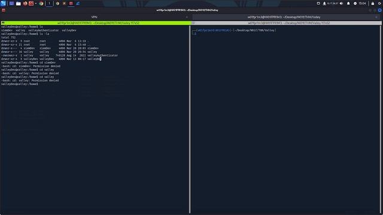Screen dimensions: 383x215
Task: Select the Terminator taskbar window icon
Action: pos(71,4)
